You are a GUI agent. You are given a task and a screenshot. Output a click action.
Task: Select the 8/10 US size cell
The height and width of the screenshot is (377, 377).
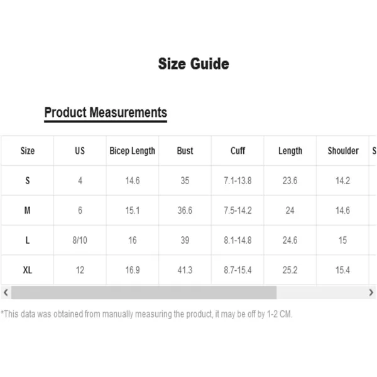pos(80,240)
